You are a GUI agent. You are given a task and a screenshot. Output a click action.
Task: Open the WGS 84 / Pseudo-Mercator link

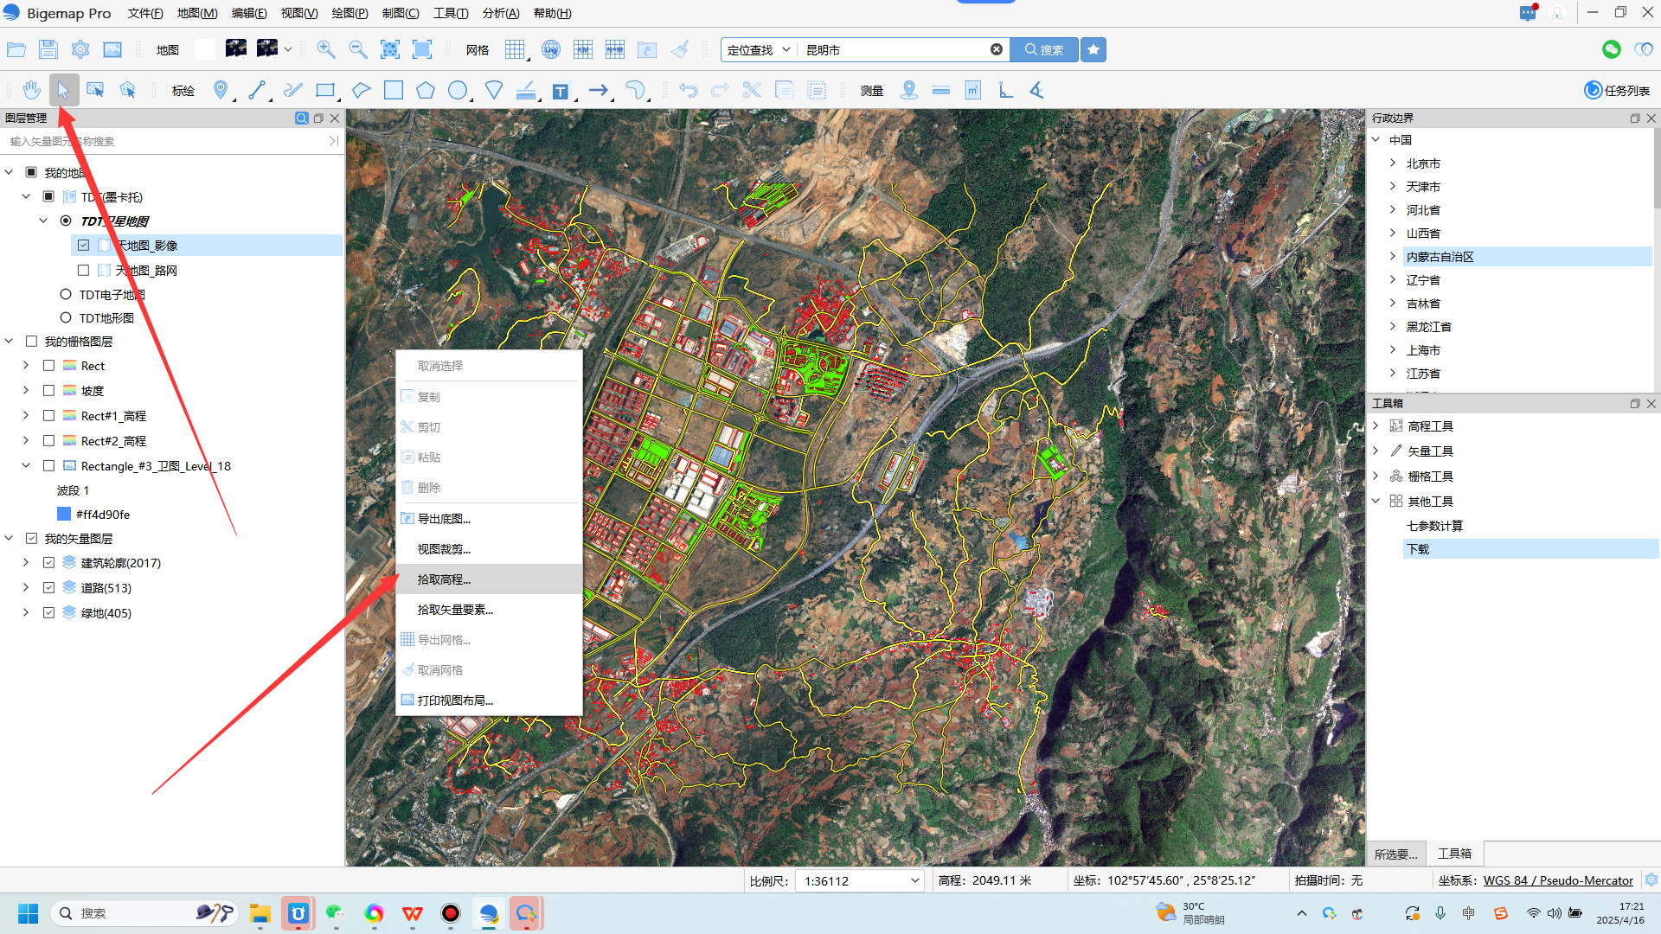coord(1557,880)
